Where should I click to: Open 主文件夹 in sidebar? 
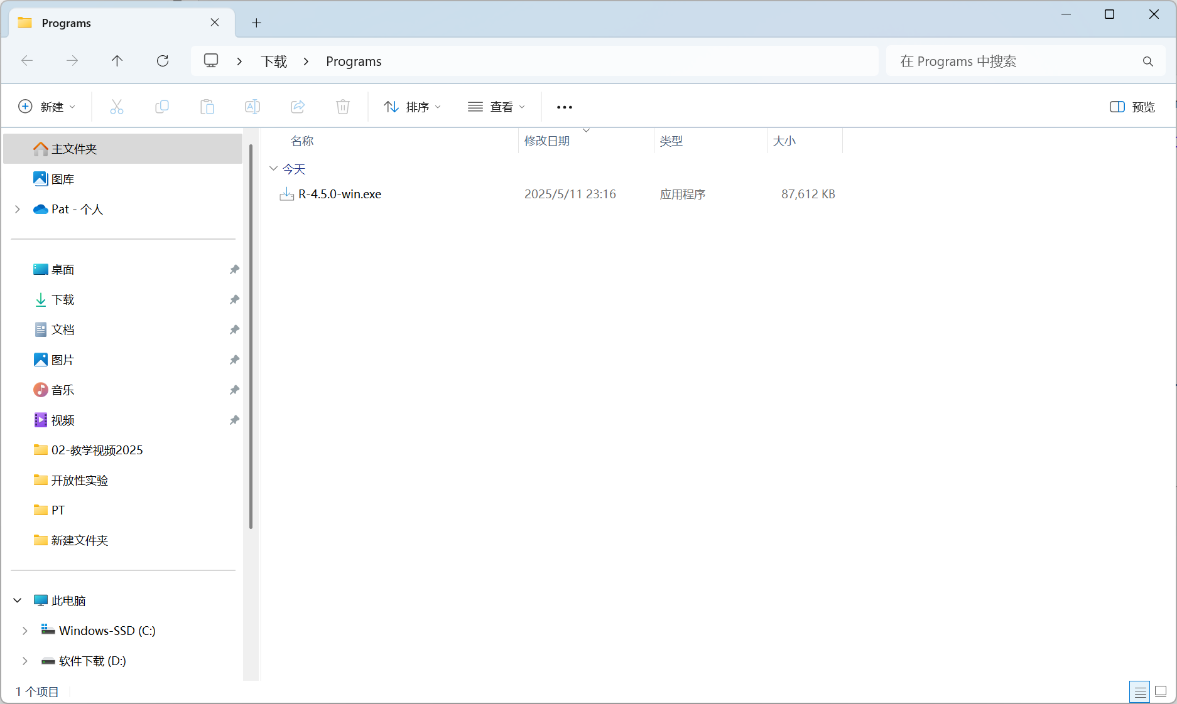point(122,149)
